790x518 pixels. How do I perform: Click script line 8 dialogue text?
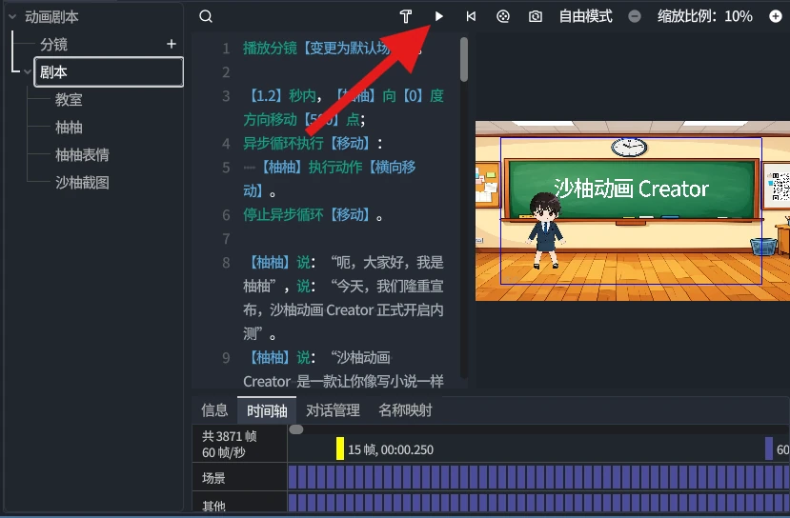(x=344, y=297)
